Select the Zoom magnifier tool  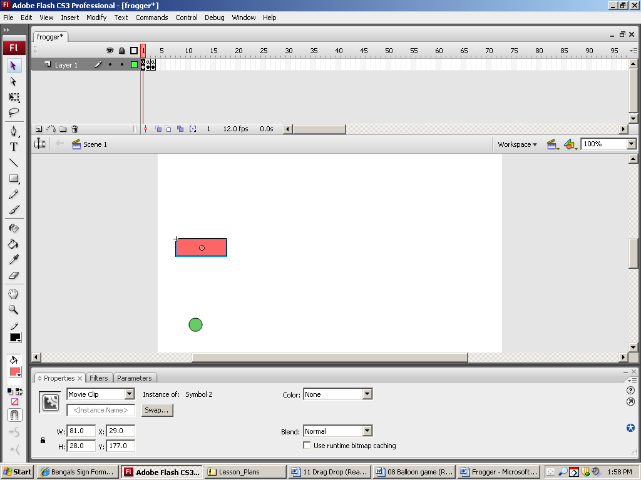(x=14, y=310)
